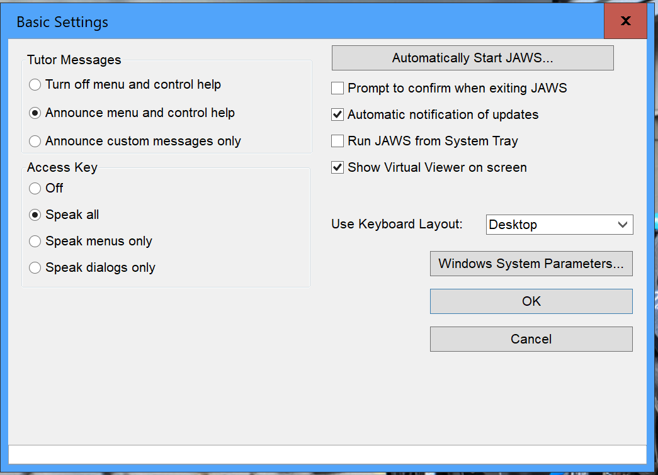The height and width of the screenshot is (475, 658).
Task: Confirm settings with OK button
Action: [x=531, y=301]
